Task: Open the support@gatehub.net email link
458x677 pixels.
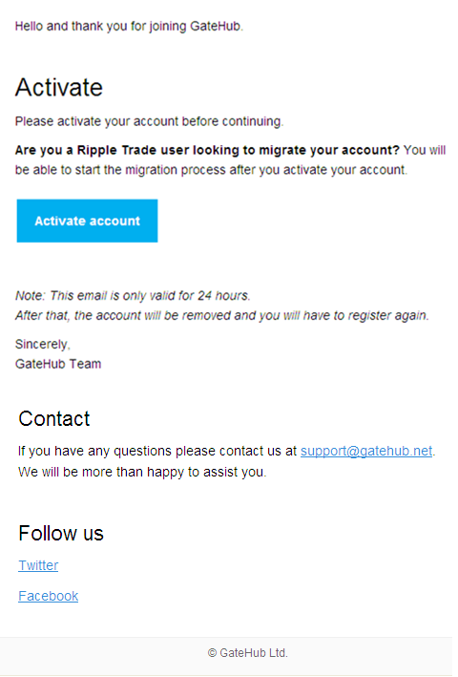Action: [x=366, y=451]
